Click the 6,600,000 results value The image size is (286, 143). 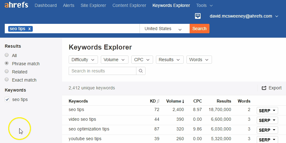pyautogui.click(x=221, y=119)
